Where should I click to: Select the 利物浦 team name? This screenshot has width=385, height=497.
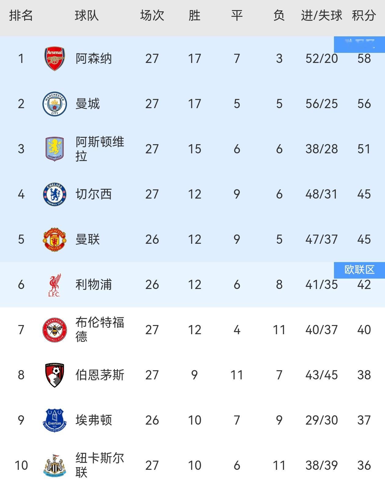(x=94, y=285)
